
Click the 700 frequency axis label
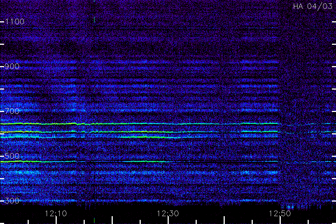(12, 111)
